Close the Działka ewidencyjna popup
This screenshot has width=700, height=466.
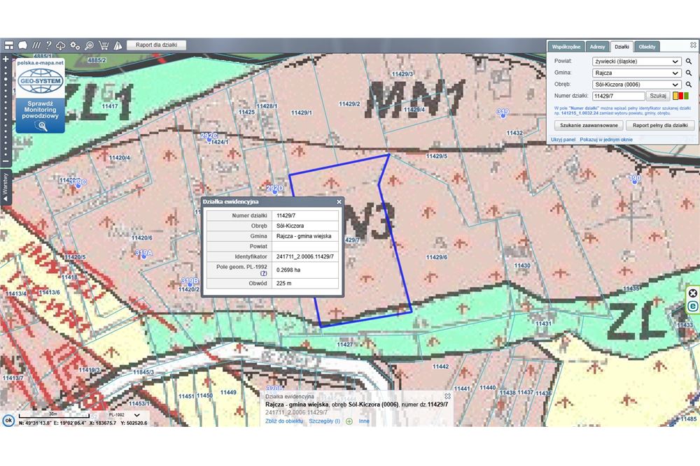pos(339,202)
